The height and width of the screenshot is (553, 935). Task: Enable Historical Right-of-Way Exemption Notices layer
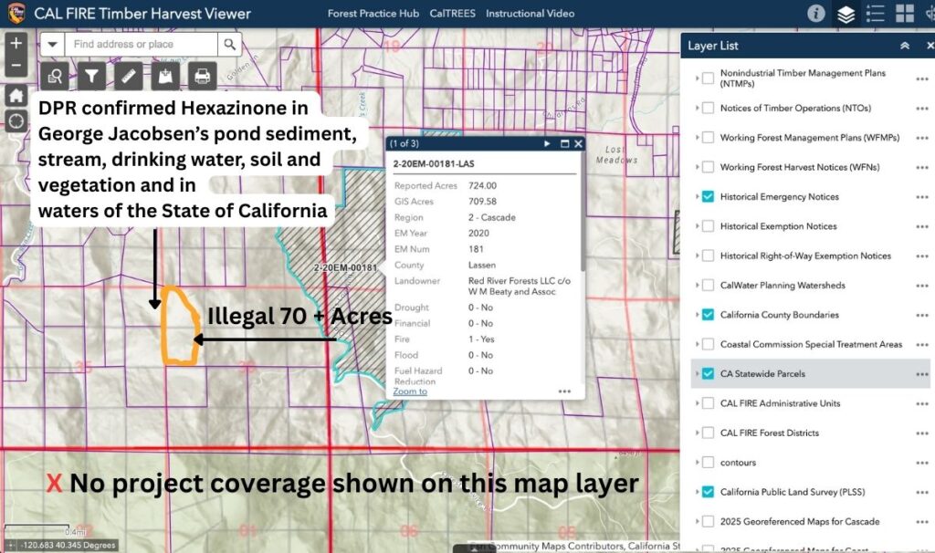[x=708, y=256]
